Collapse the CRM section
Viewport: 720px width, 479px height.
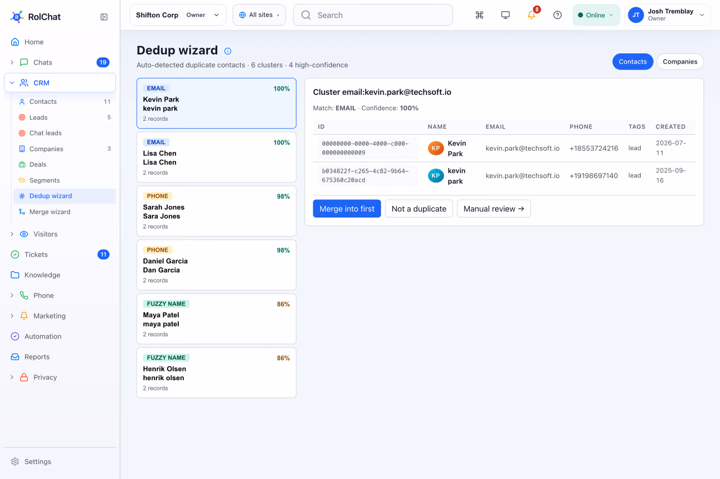click(12, 83)
